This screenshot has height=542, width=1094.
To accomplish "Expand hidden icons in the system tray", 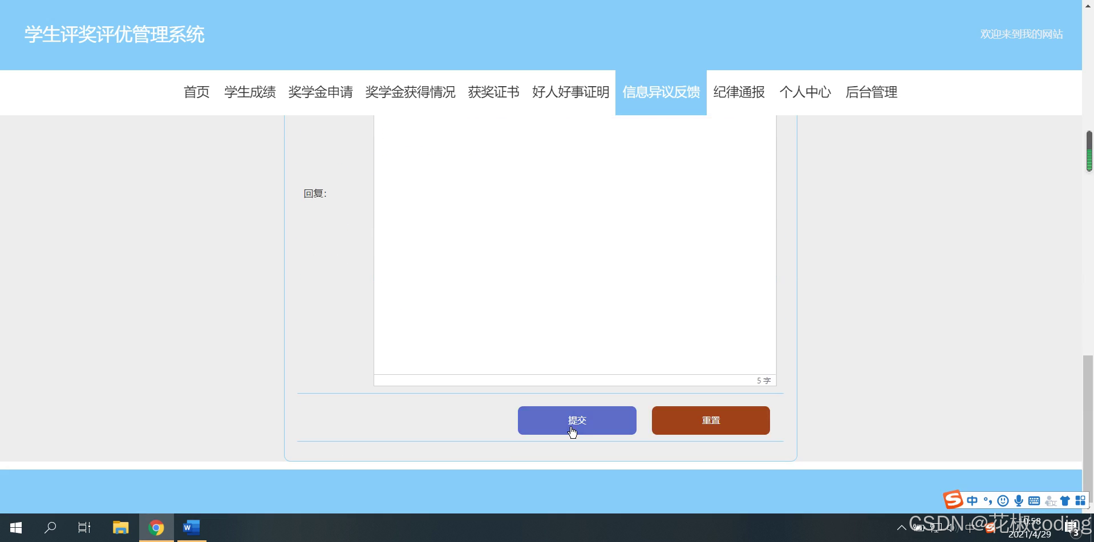I will (903, 527).
